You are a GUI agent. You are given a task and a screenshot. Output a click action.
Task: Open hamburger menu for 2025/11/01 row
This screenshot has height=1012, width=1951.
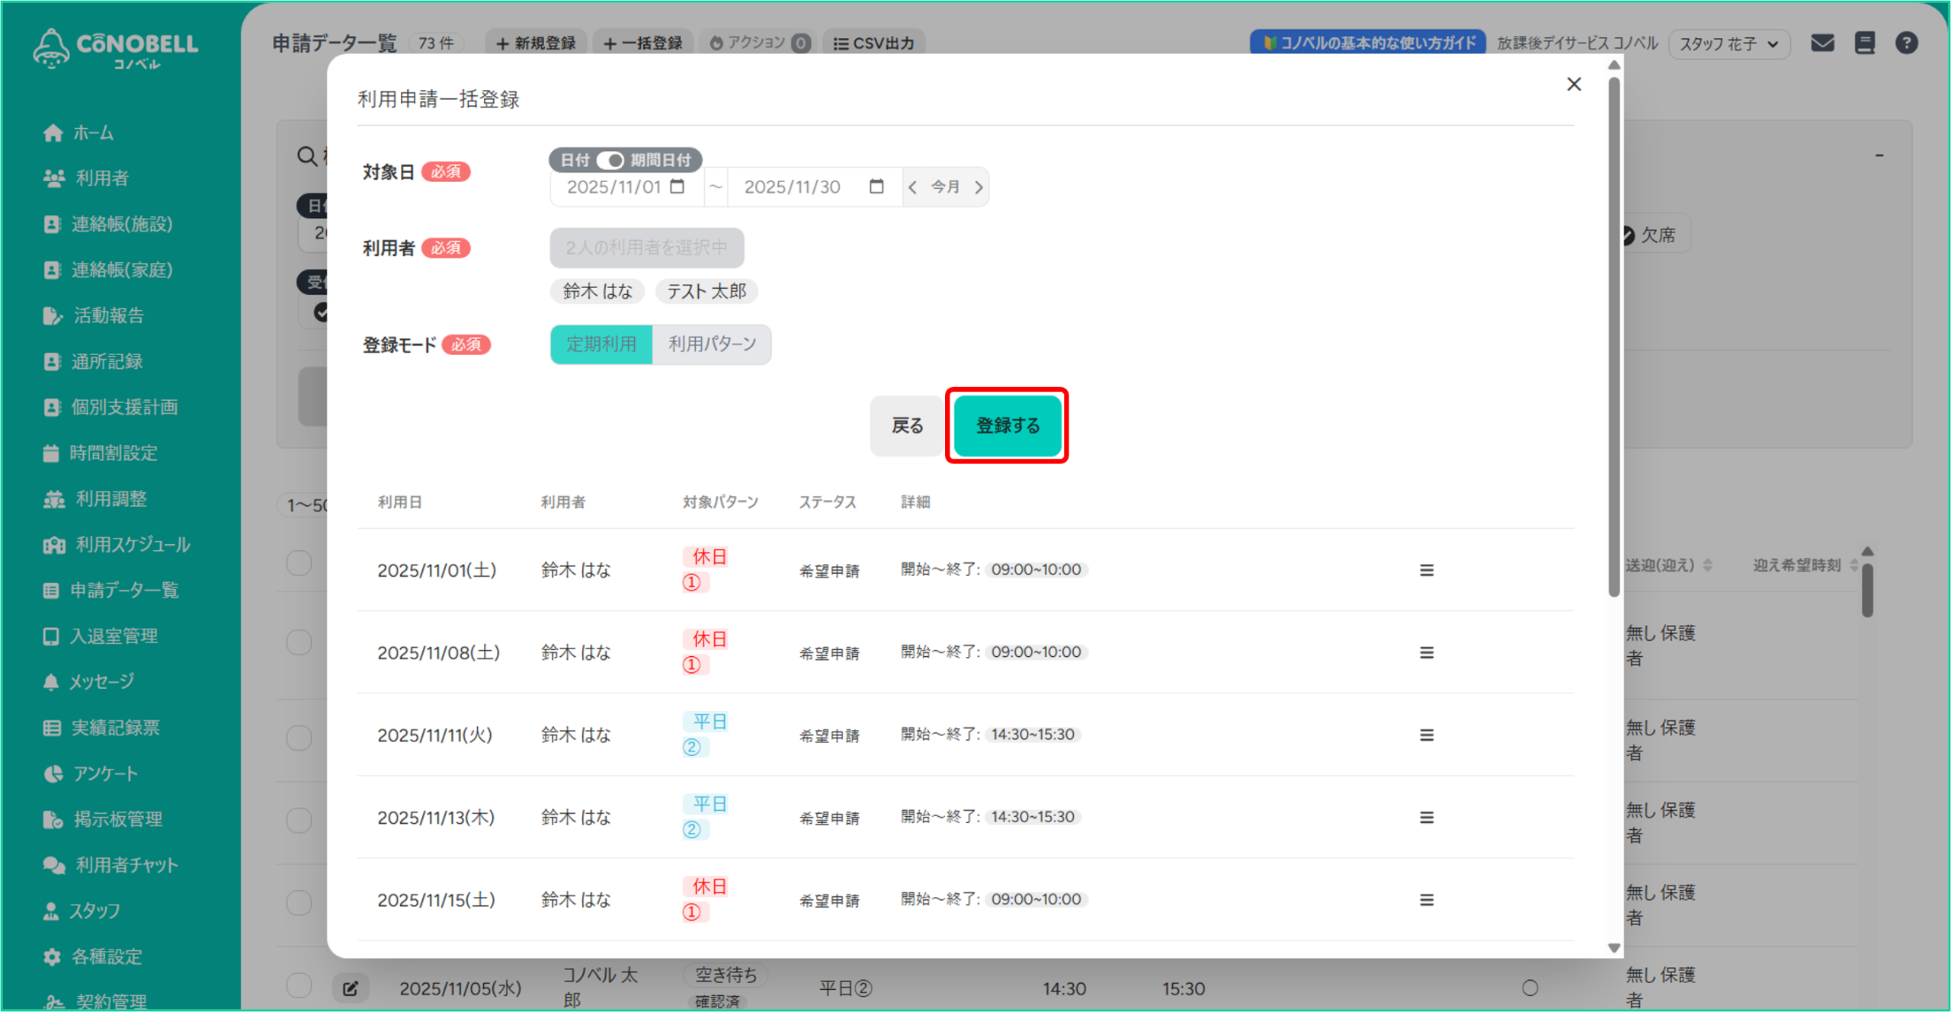[x=1427, y=570]
